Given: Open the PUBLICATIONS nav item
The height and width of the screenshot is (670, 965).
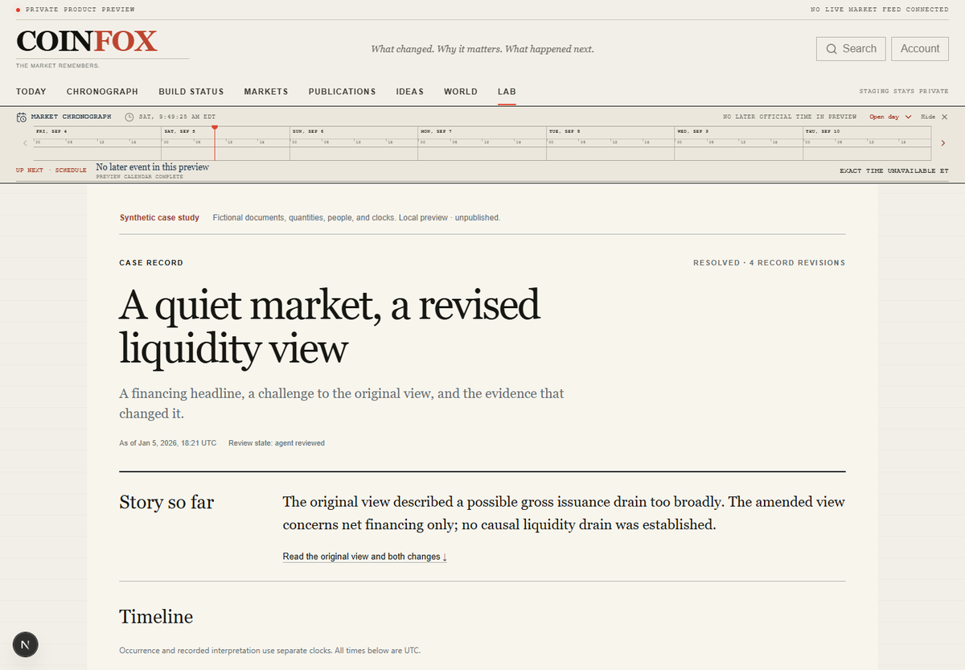Looking at the screenshot, I should 342,92.
